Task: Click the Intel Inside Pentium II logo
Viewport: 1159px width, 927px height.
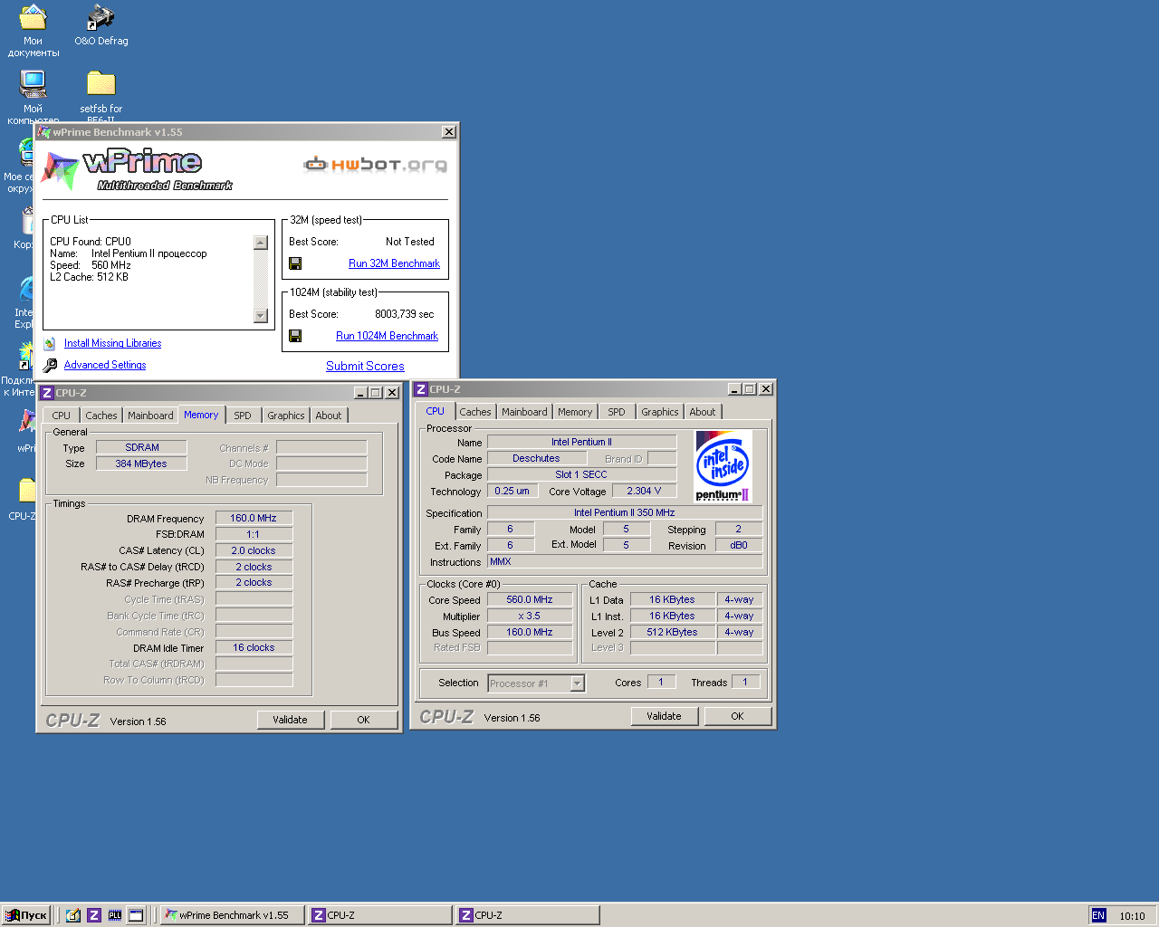Action: pyautogui.click(x=723, y=466)
